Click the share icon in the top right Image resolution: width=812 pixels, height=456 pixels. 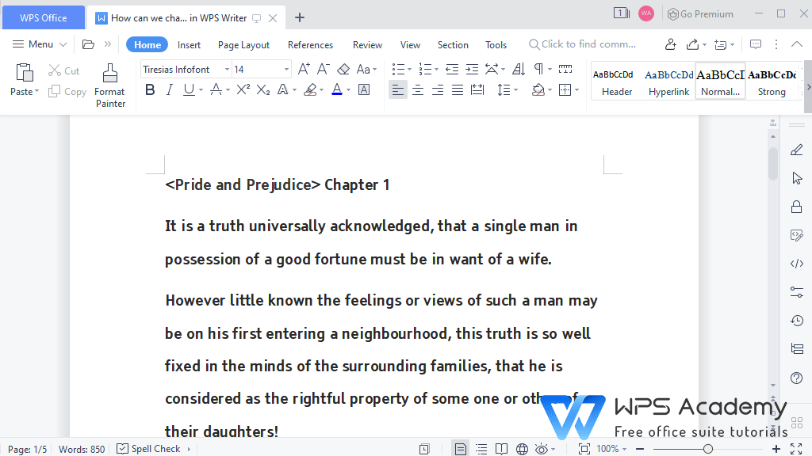(x=692, y=44)
